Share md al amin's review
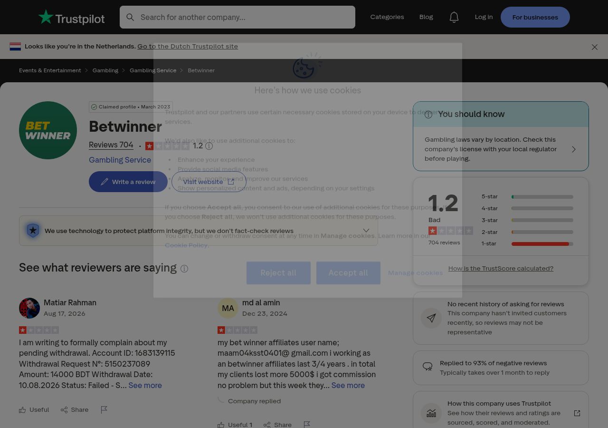 pyautogui.click(x=278, y=424)
